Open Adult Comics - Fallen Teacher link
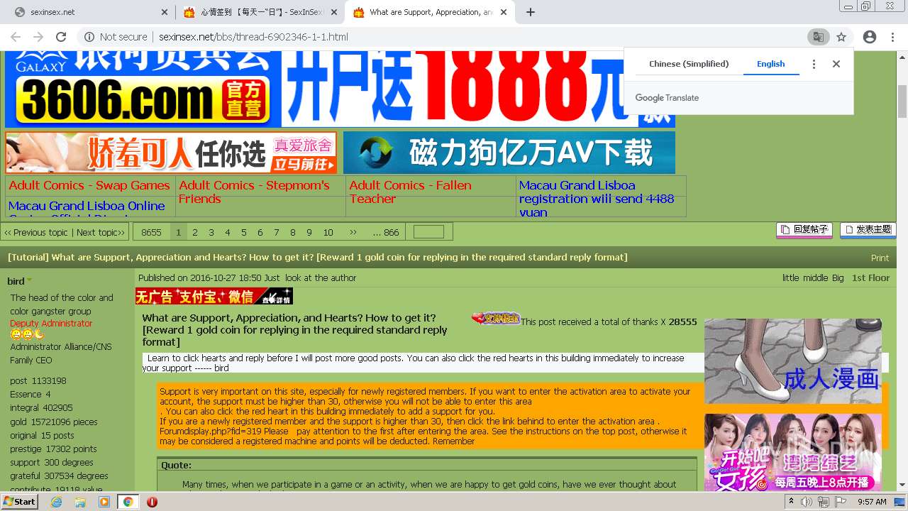 [x=410, y=192]
